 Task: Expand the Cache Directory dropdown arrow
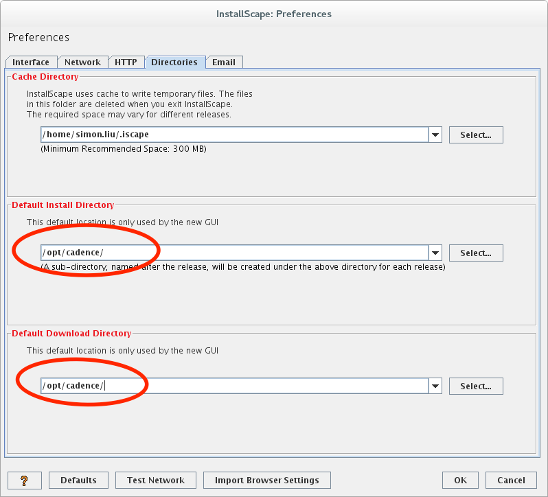(435, 135)
